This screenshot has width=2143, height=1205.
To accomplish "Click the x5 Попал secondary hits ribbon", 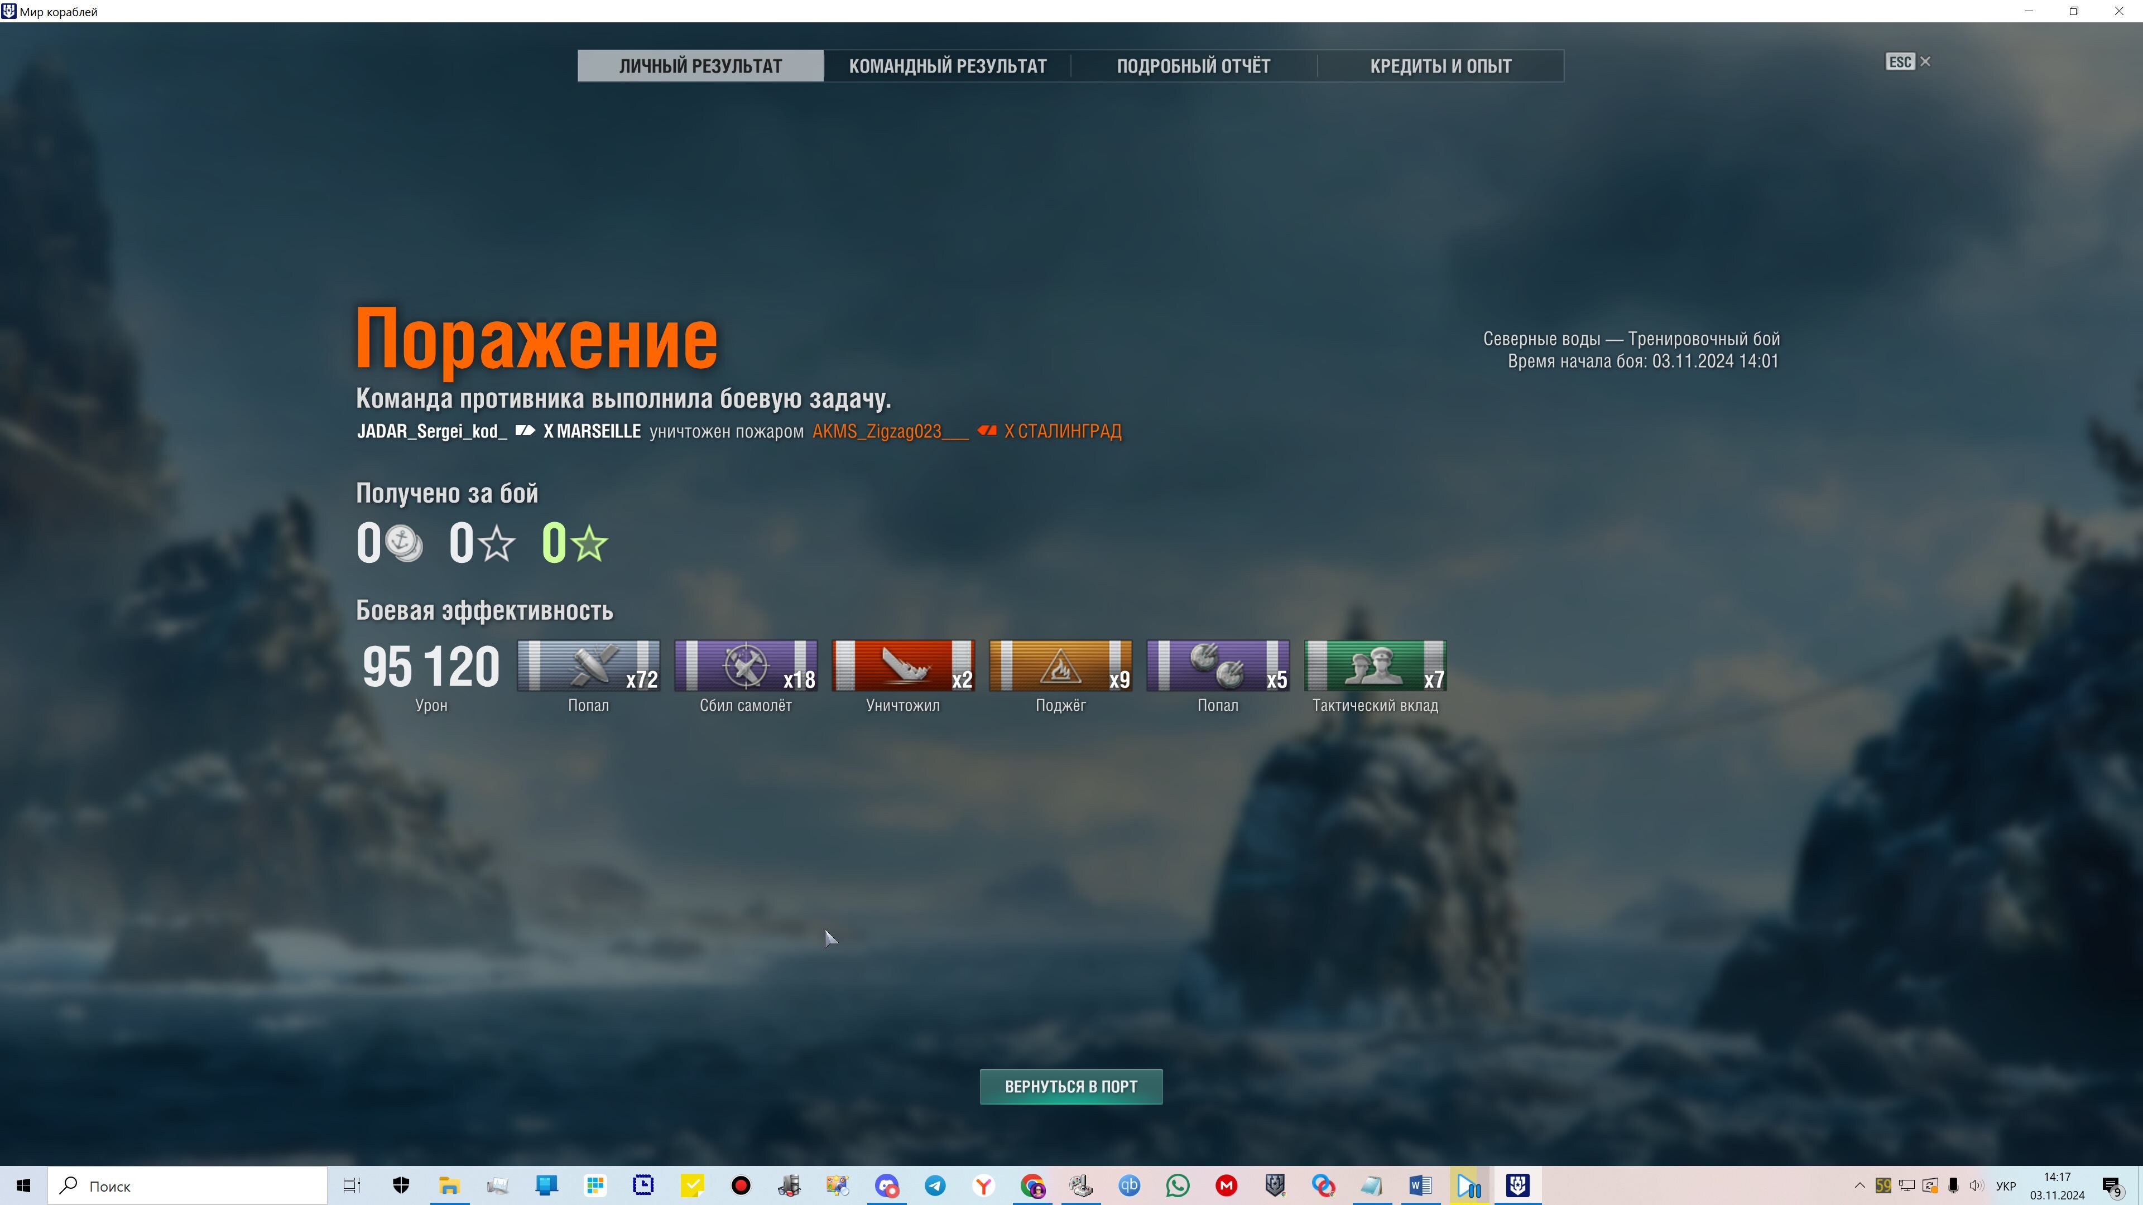I will point(1217,666).
